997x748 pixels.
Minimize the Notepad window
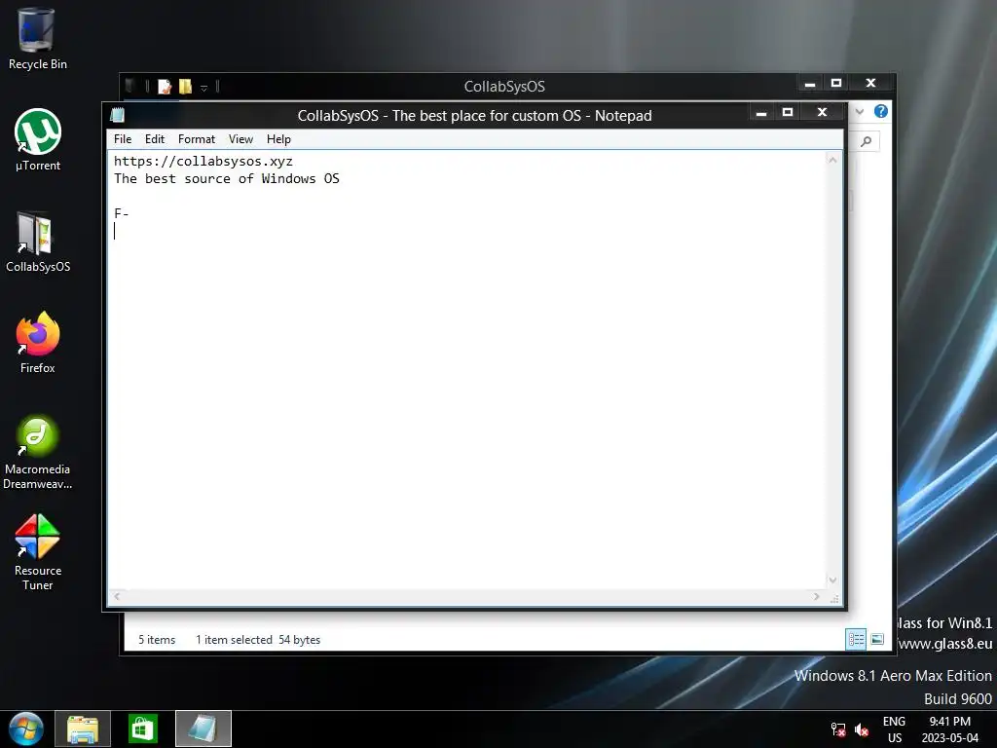click(761, 113)
